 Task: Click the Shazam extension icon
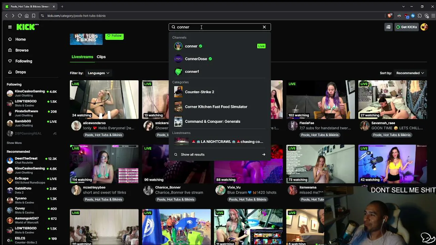tap(413, 16)
